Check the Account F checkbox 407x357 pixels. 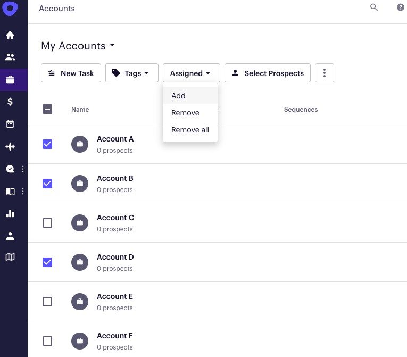tap(47, 341)
